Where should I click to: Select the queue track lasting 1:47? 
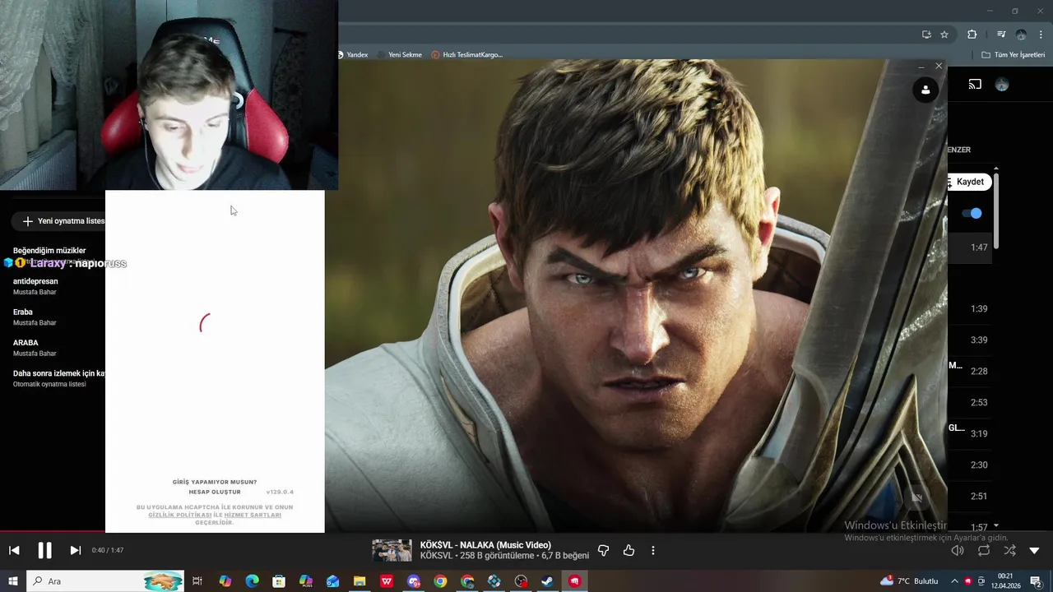[970, 247]
